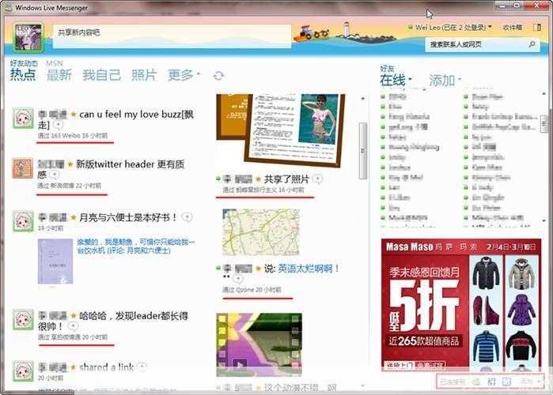
Task: Select the 我自己 feed tab
Action: pyautogui.click(x=101, y=75)
